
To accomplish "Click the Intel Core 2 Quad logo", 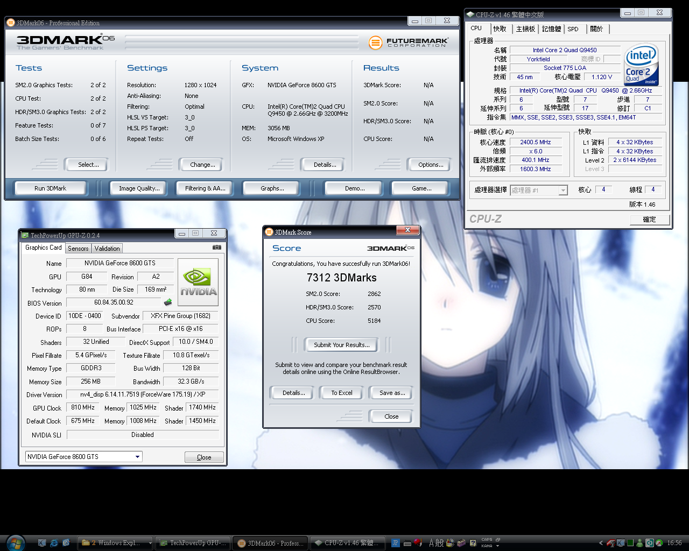I will pos(641,65).
